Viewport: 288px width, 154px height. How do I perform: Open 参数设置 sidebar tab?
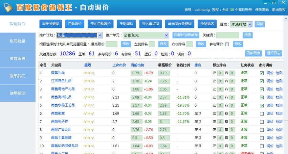pyautogui.click(x=18, y=59)
